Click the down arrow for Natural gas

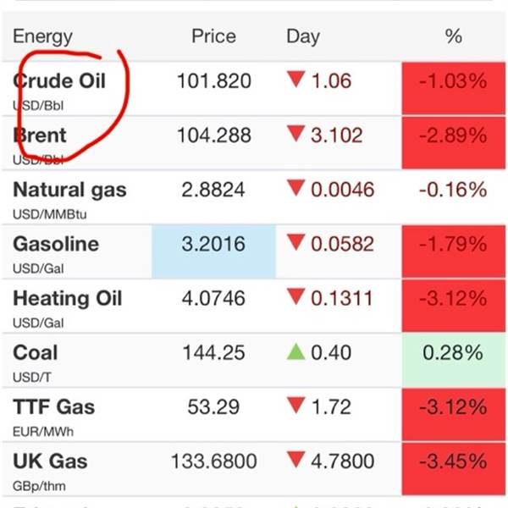coord(295,189)
